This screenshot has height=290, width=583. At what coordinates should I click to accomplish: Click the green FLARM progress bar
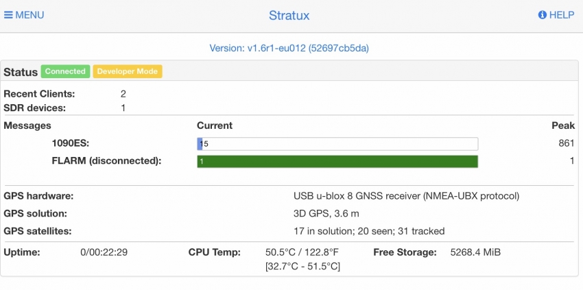click(x=337, y=161)
